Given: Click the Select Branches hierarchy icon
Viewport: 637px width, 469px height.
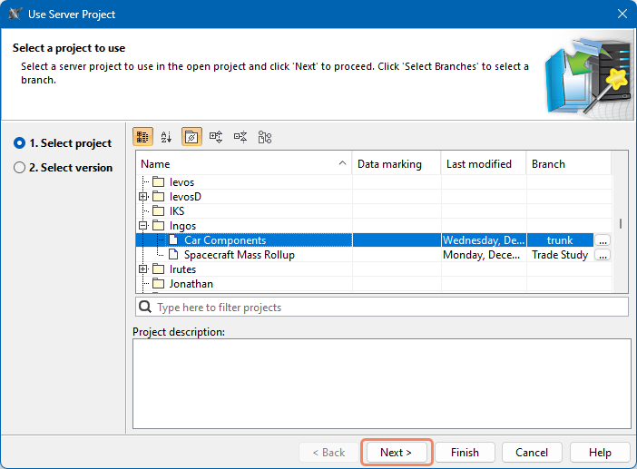Looking at the screenshot, I should coord(264,137).
